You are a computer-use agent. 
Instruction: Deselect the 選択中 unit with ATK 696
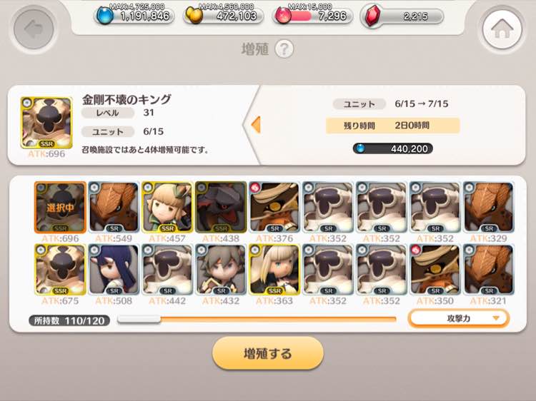point(60,208)
